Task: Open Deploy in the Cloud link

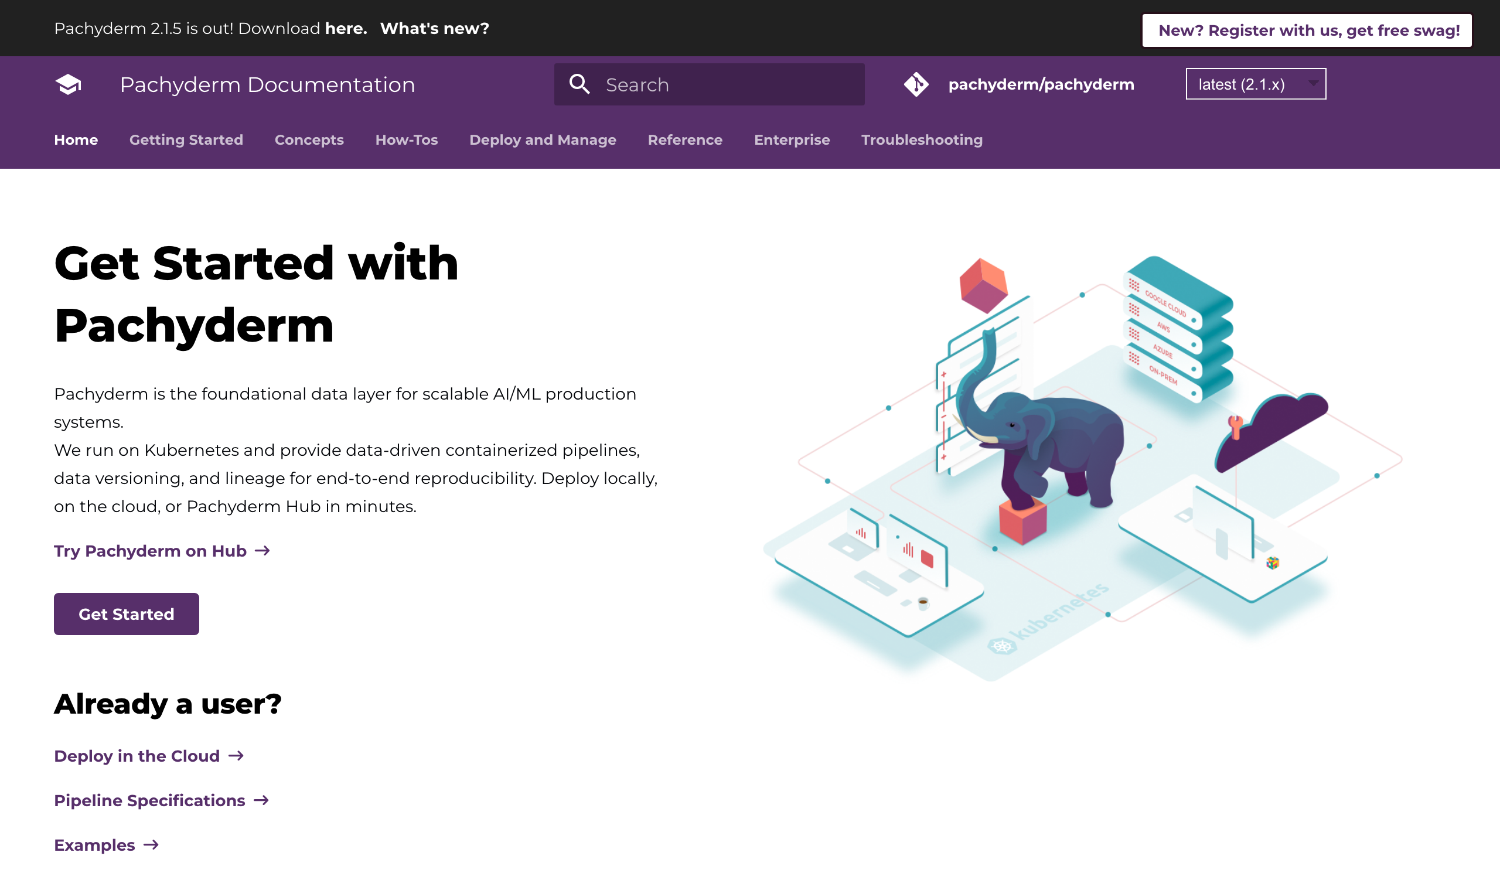Action: tap(149, 756)
